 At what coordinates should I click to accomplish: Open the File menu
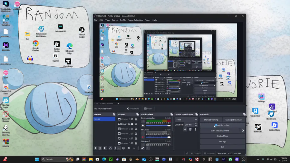(96, 20)
